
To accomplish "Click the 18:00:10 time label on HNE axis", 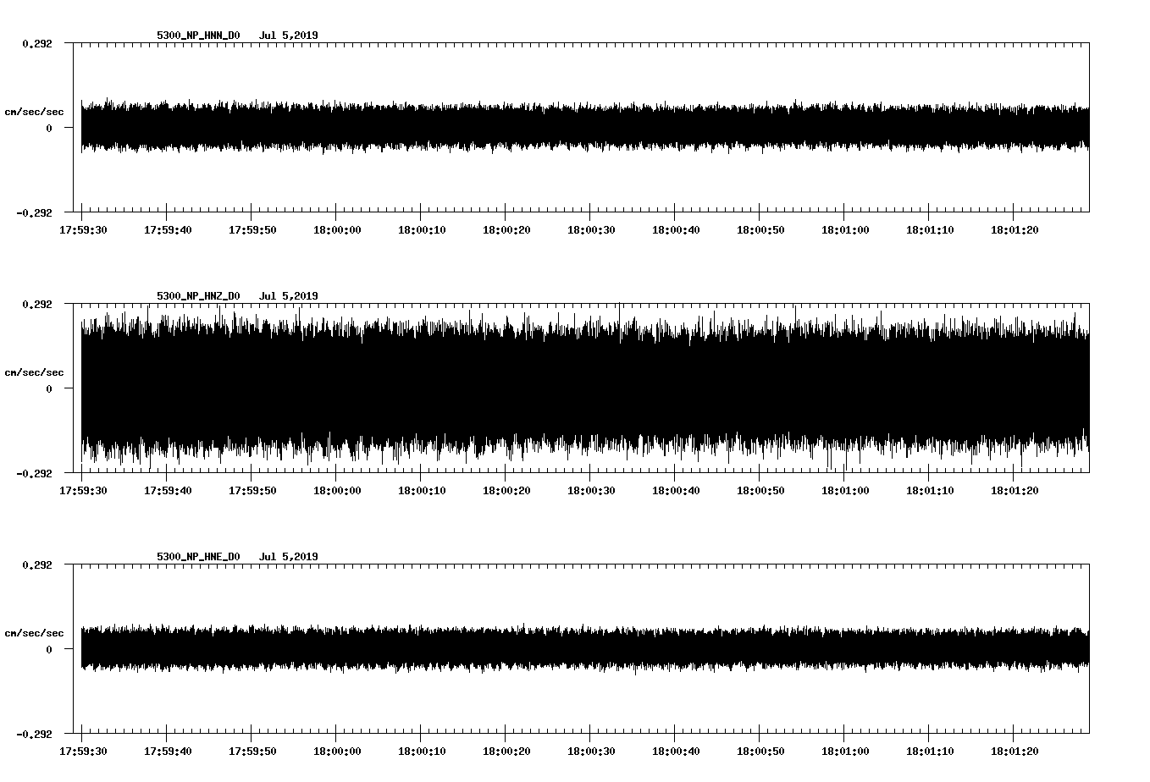I will (422, 752).
